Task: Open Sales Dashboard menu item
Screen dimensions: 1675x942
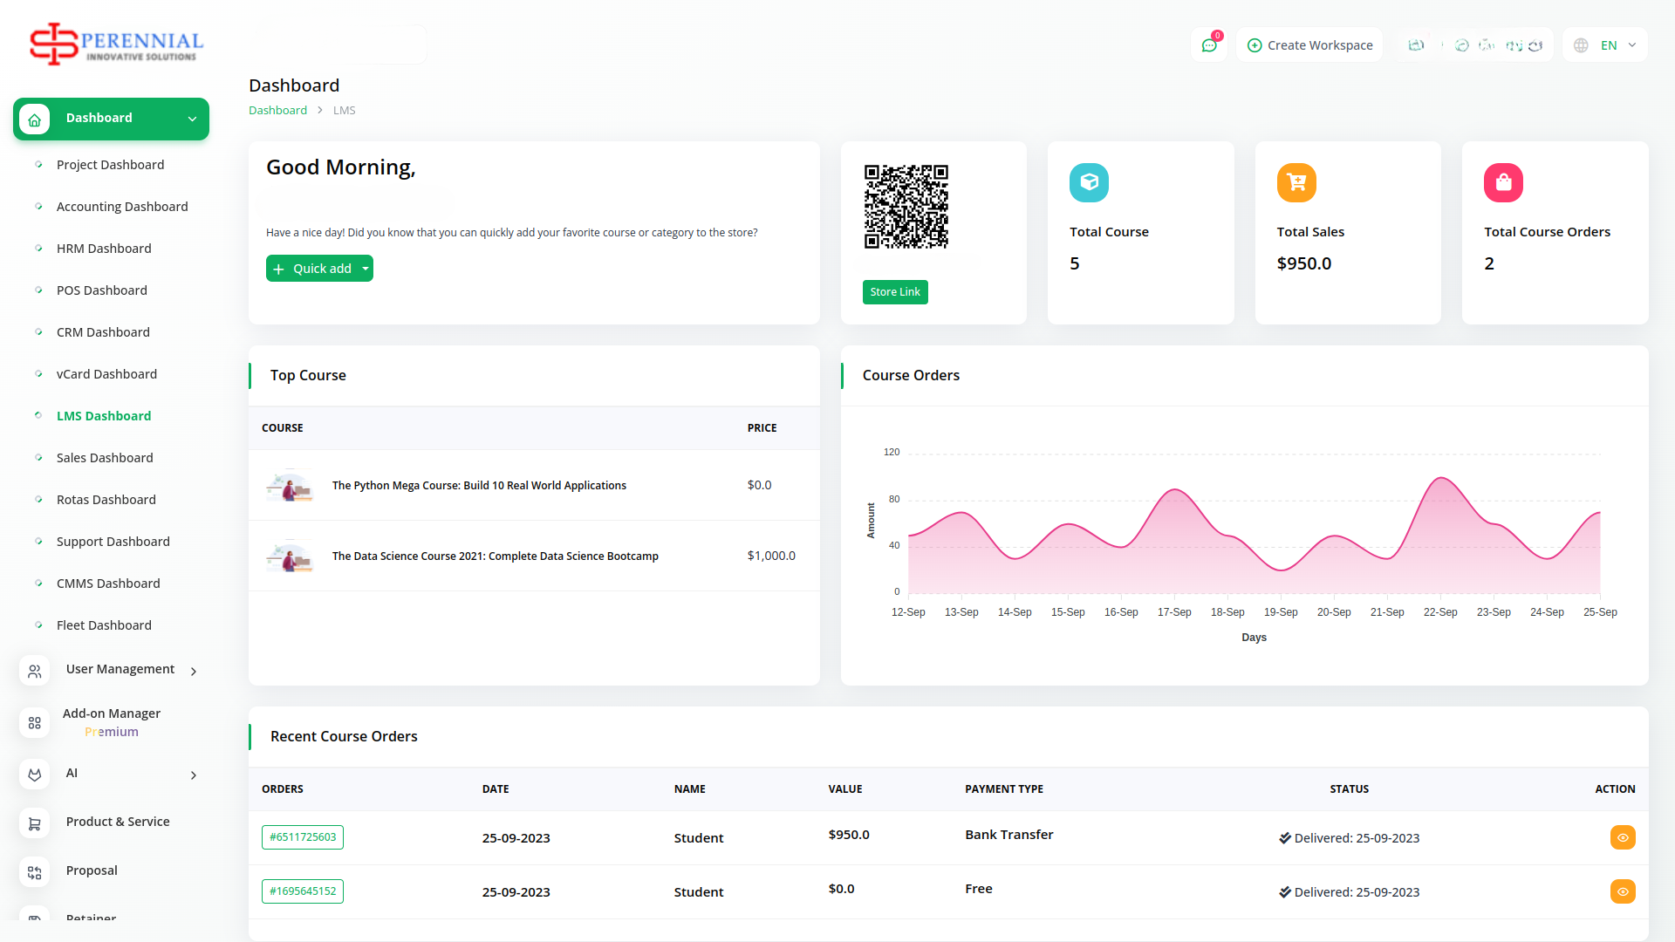Action: click(x=105, y=458)
